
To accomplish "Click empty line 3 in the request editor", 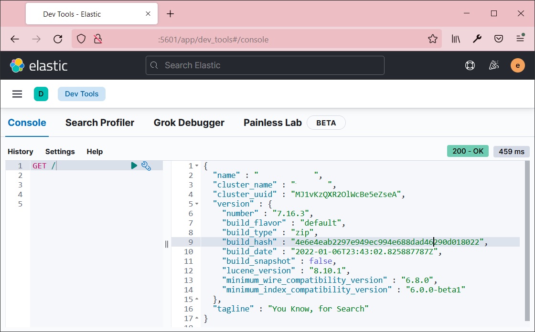I will [x=96, y=185].
